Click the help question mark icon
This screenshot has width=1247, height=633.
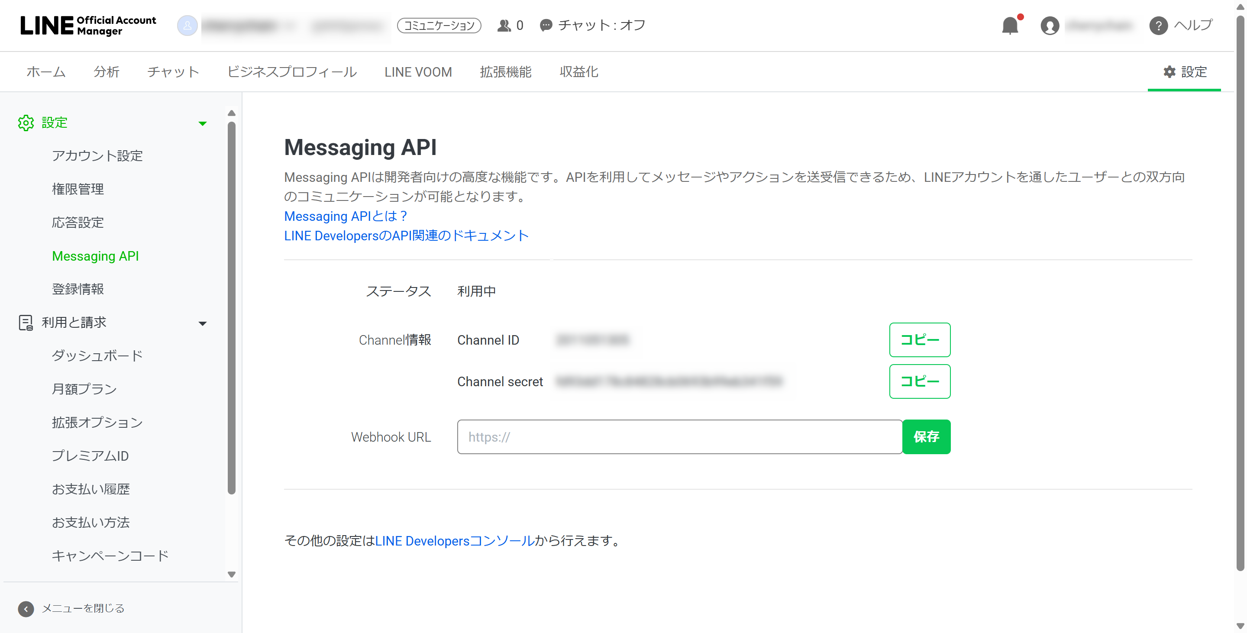(x=1158, y=26)
